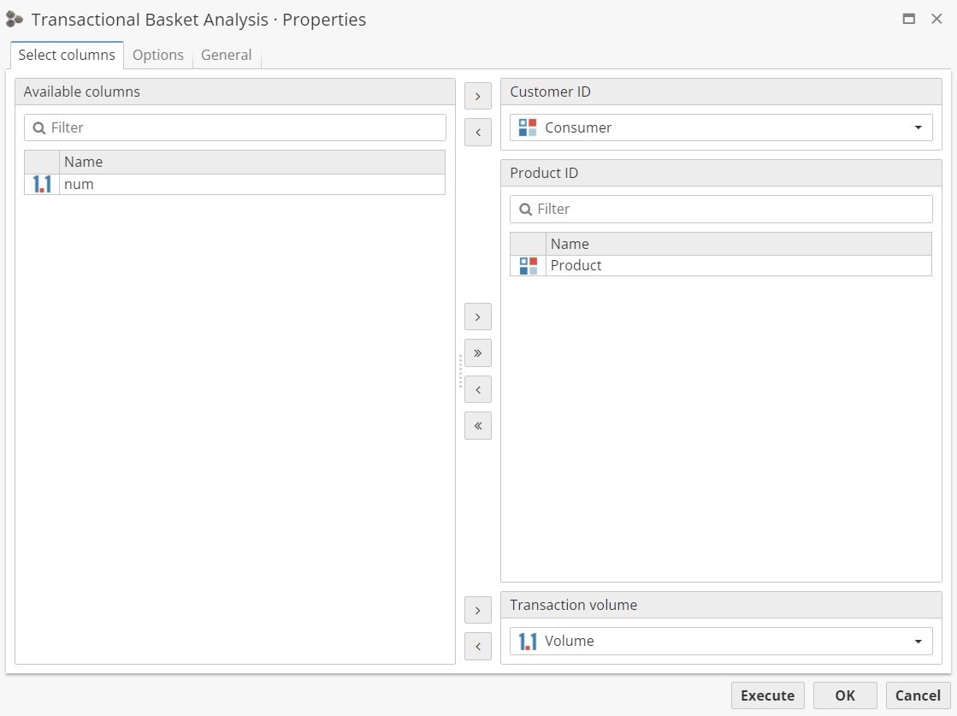Remove the column from Customer ID
Viewport: 957px width, 716px height.
[x=477, y=133]
